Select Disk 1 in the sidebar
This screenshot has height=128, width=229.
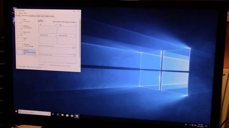[26, 39]
